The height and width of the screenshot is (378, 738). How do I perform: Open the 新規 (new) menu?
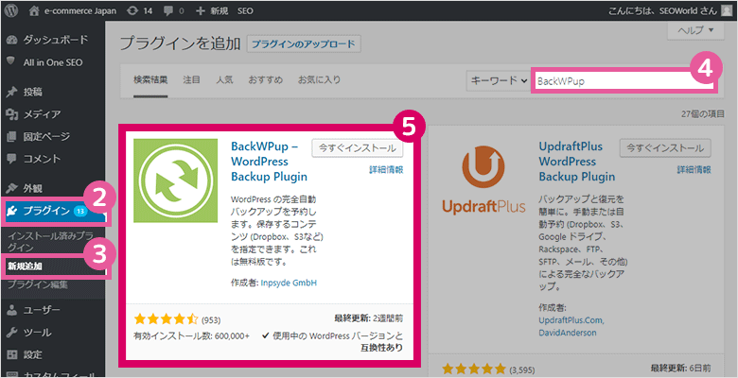tap(212, 10)
